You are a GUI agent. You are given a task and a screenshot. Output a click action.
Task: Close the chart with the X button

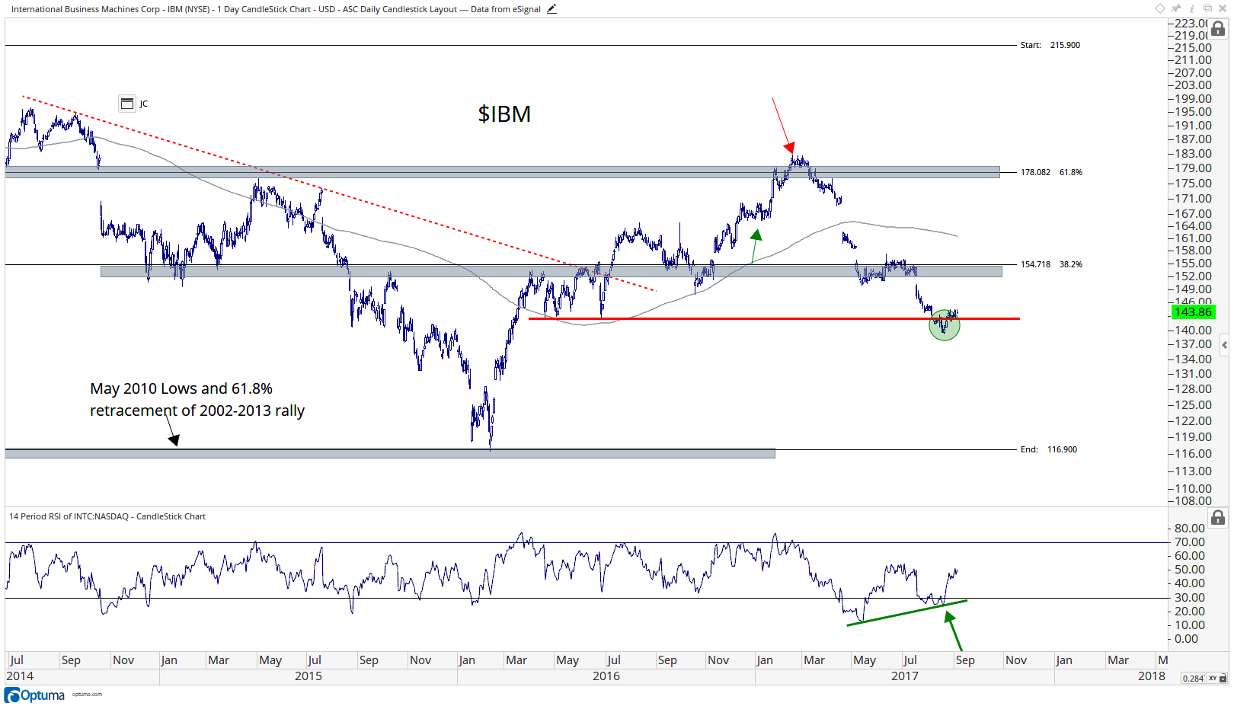pyautogui.click(x=1223, y=8)
